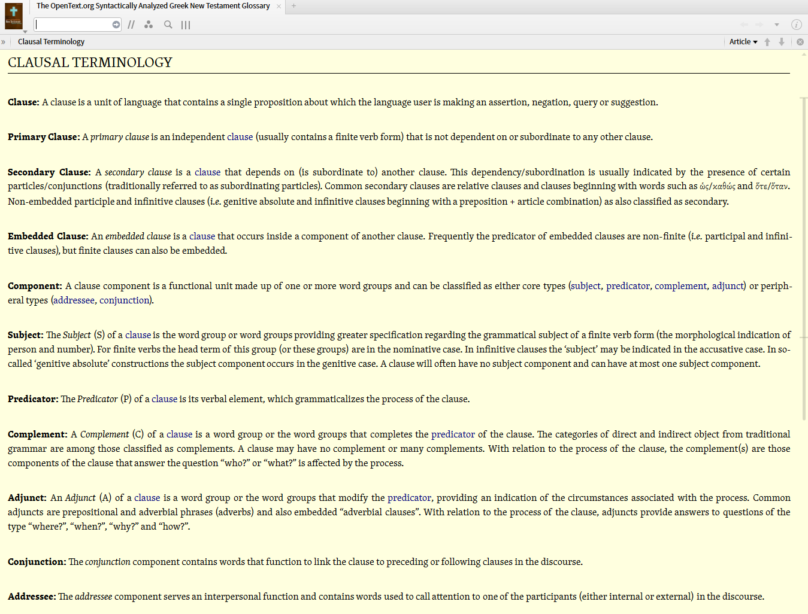This screenshot has width=808, height=614.
Task: Open the conjunction link in Component entry
Action: 125,300
